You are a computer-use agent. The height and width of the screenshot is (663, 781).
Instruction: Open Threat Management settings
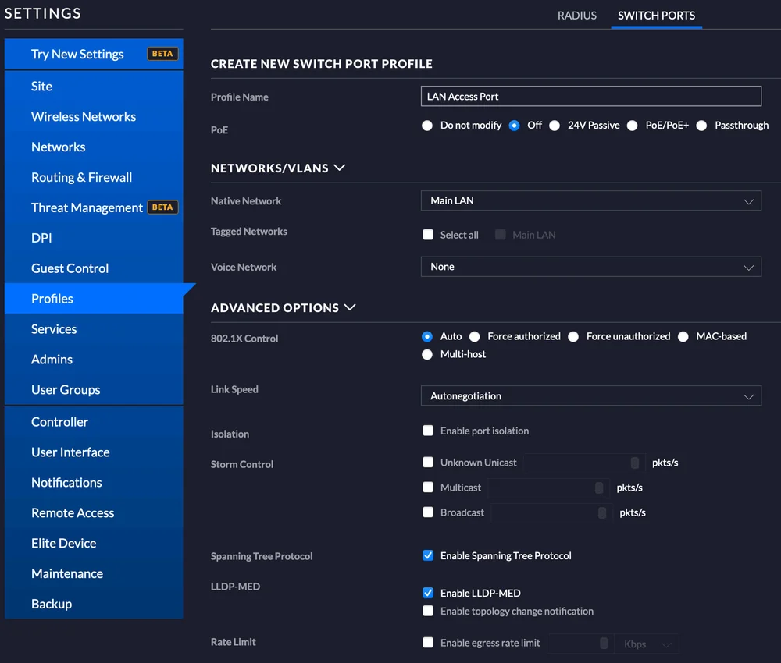coord(87,207)
